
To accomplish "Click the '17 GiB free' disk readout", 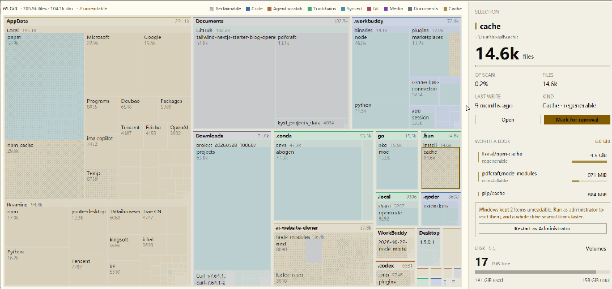I will coord(492,262).
